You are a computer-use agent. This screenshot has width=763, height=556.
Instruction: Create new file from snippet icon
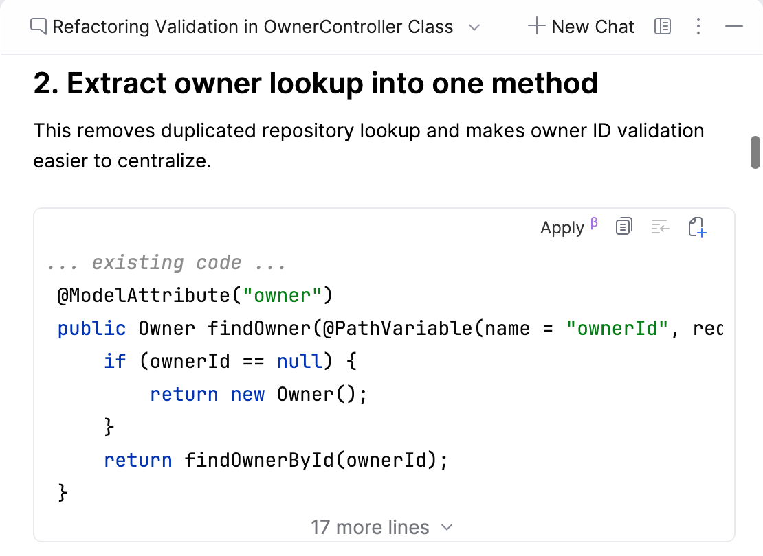point(697,227)
